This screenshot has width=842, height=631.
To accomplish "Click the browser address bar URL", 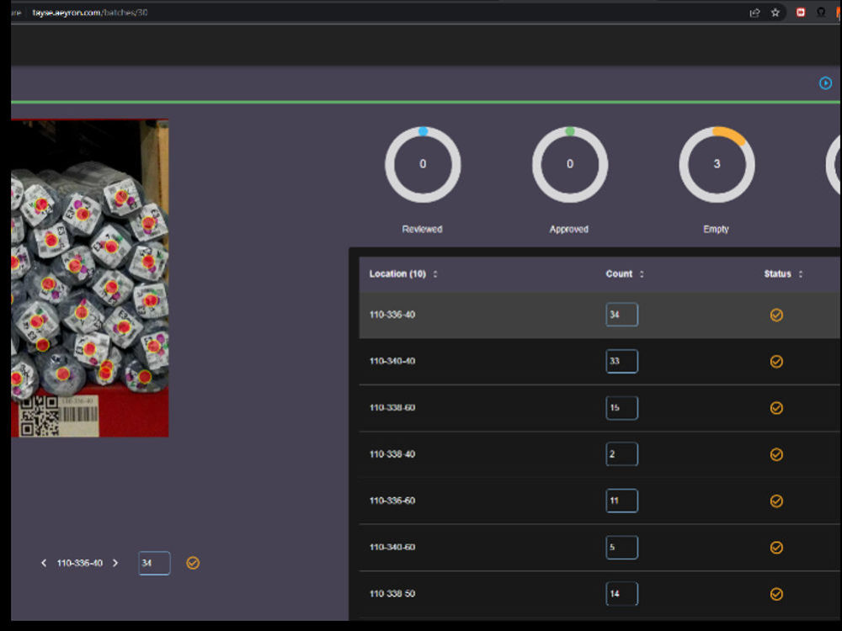I will (x=90, y=13).
